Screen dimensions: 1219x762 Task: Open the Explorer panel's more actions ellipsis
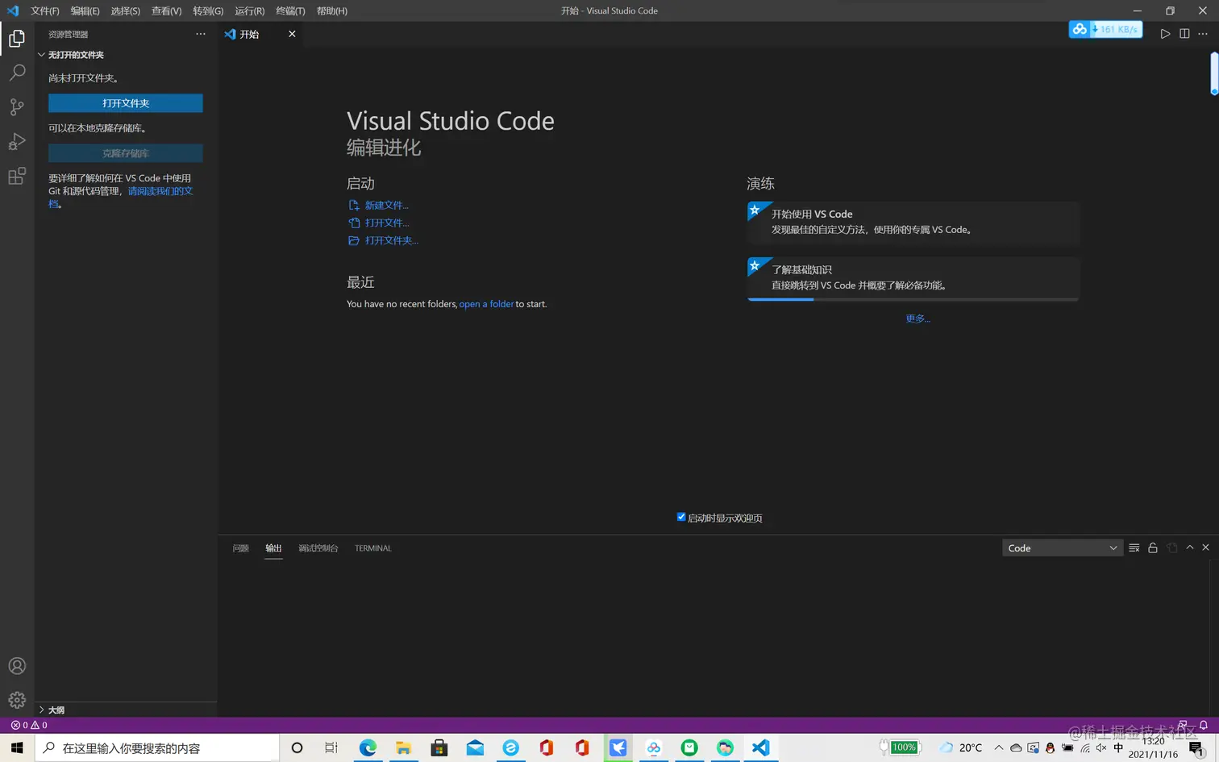[x=201, y=34]
